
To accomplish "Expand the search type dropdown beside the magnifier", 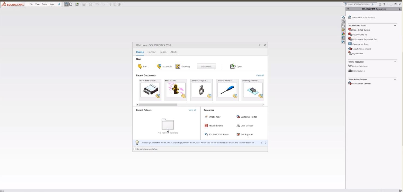I will tap(376, 4).
